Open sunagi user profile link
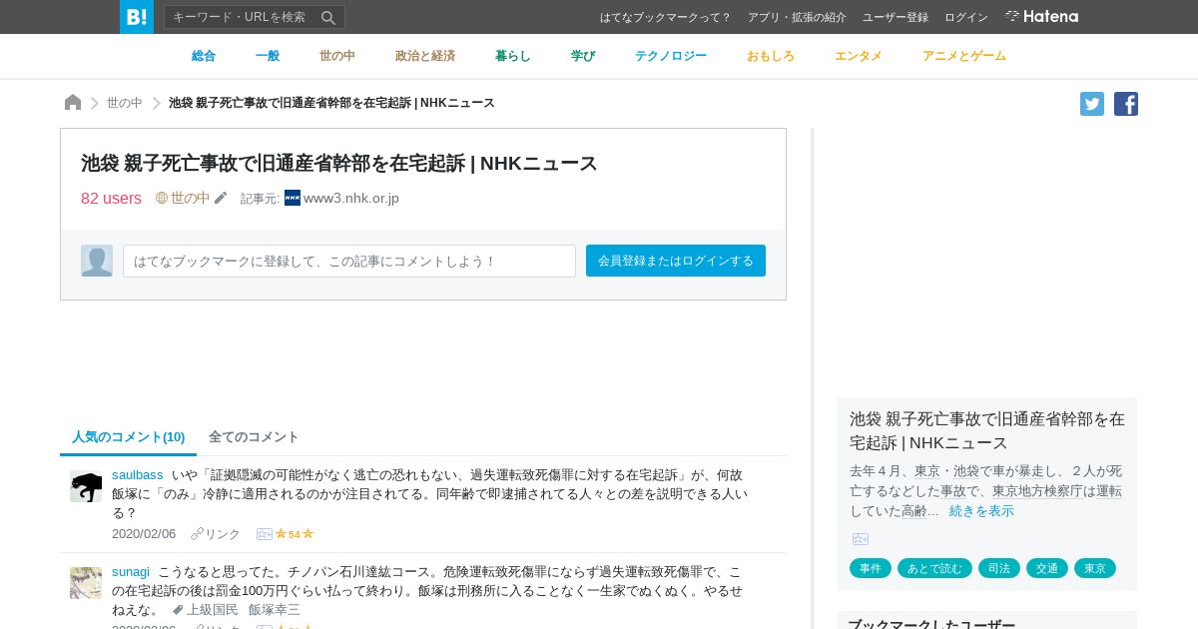Screen dimensions: 1198x629 pos(131,571)
